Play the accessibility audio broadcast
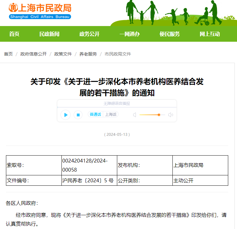The image size is (237, 229). [66, 115]
